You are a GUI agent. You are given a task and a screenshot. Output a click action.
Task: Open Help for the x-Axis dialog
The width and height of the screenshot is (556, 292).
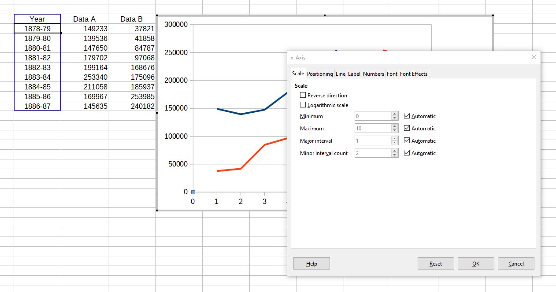311,263
